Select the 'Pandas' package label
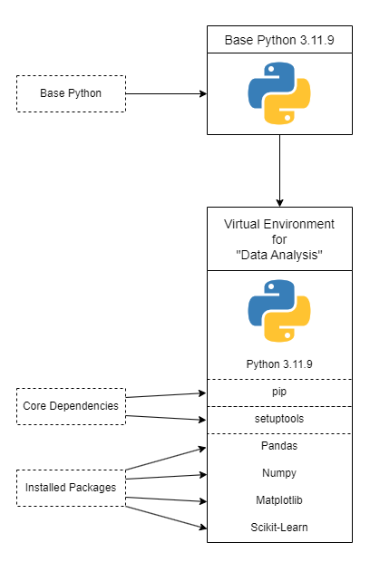The height and width of the screenshot is (572, 370). pos(279,446)
